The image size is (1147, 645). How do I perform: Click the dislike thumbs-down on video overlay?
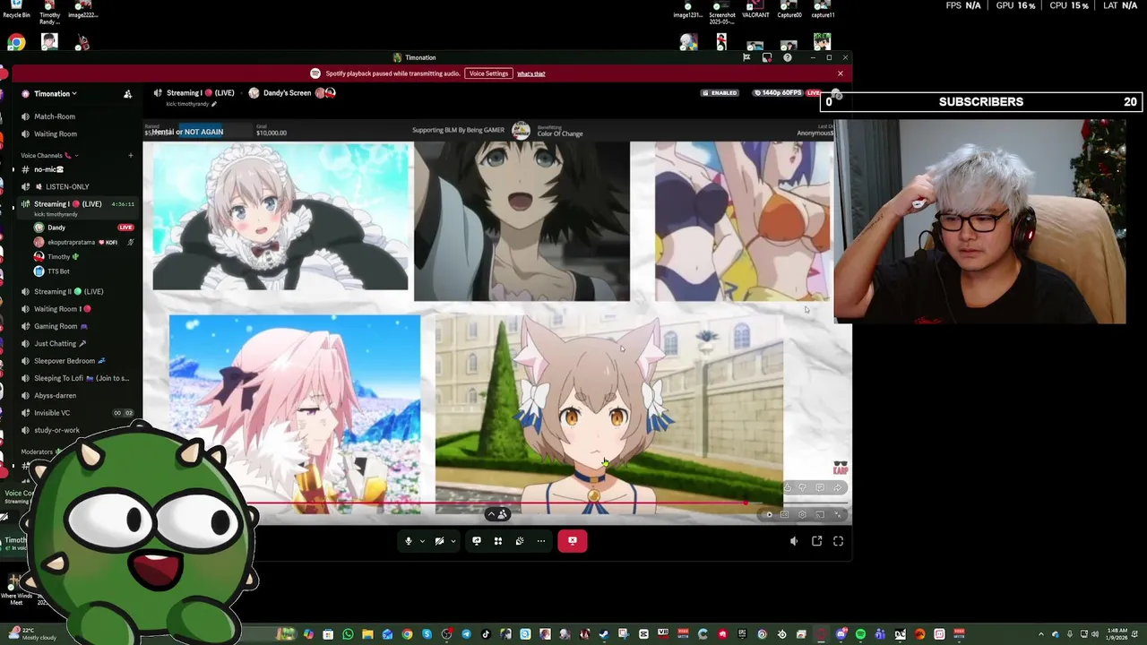[x=802, y=487]
